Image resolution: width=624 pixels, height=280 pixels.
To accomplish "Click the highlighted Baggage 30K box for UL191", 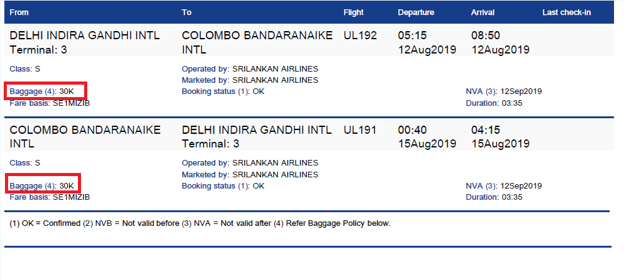I will pyautogui.click(x=46, y=185).
